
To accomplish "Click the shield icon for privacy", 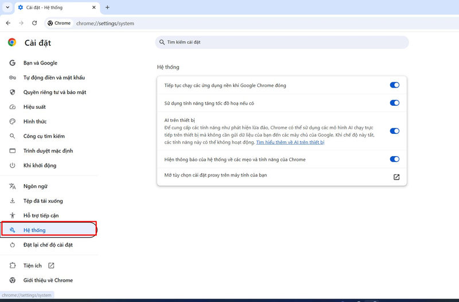I will [x=12, y=92].
